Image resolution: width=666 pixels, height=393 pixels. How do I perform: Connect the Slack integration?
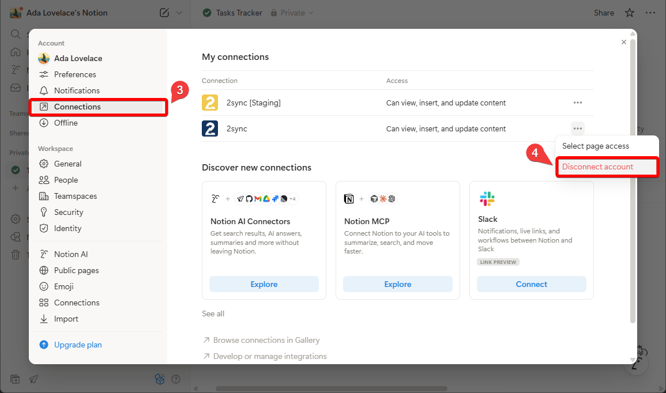[x=531, y=284]
